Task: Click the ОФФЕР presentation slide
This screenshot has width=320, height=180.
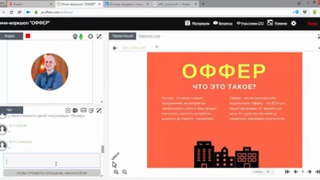Action: [x=224, y=110]
